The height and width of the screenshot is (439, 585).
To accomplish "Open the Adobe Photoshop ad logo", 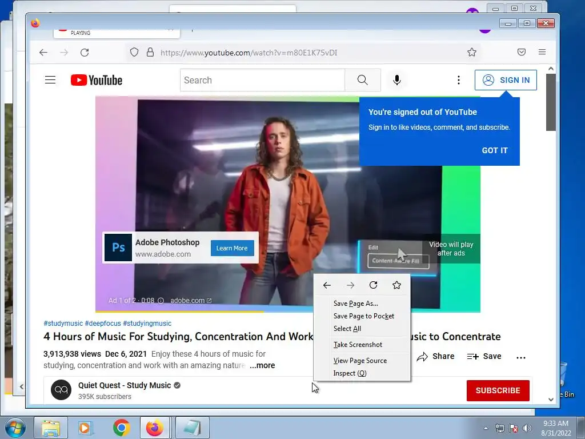I will coord(118,248).
